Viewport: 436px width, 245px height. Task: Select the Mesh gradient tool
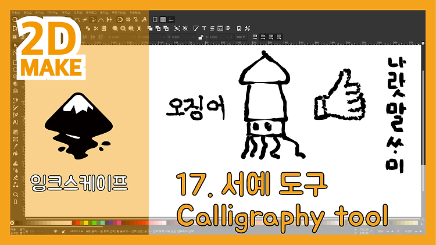pyautogui.click(x=15, y=139)
